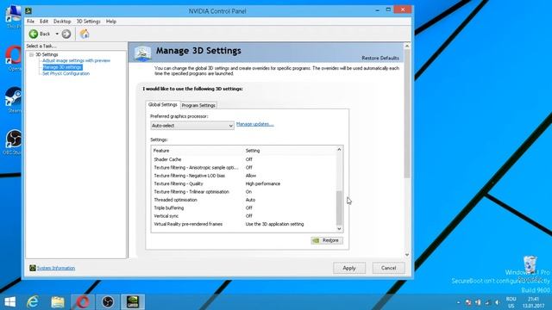The height and width of the screenshot is (310, 552).
Task: Click the Apply button
Action: 349,268
